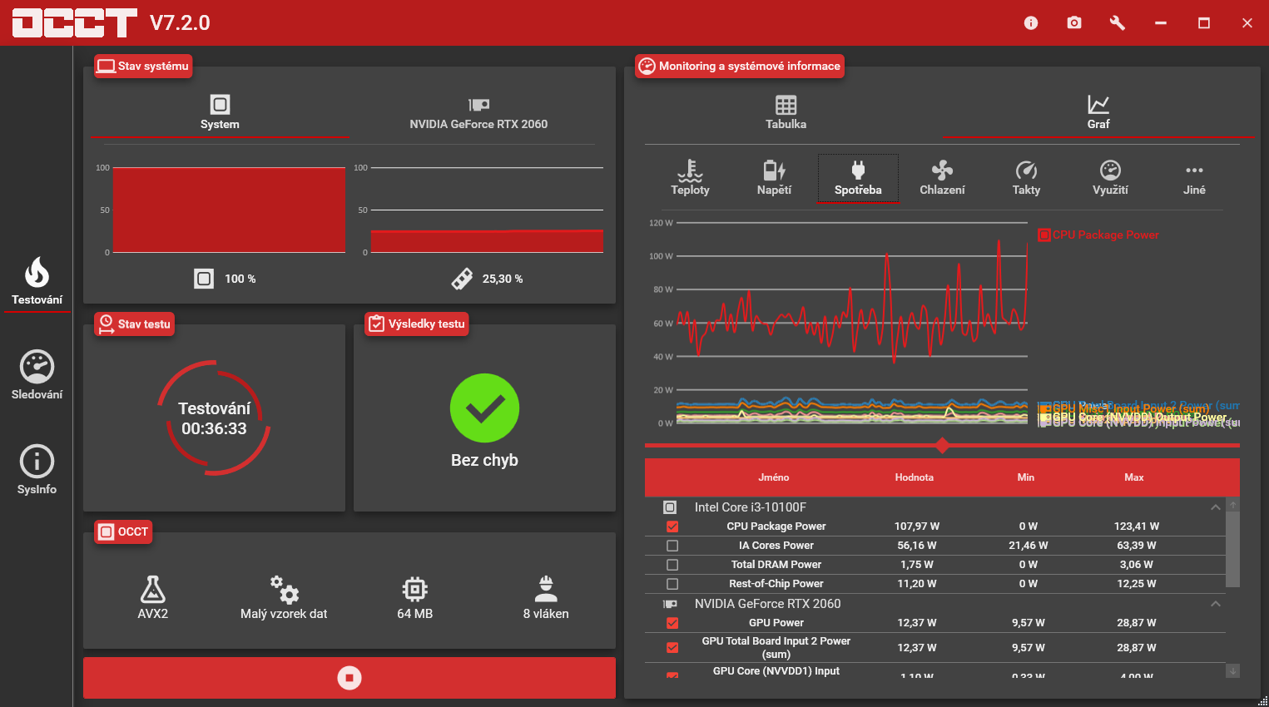This screenshot has height=707, width=1269.
Task: Click the 64 MB memory chip icon
Action: tap(414, 589)
